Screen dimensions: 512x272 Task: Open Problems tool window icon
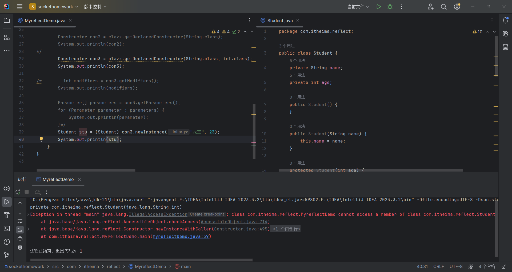pos(7,242)
